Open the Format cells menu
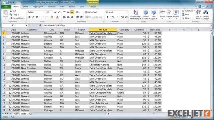 pos(176,14)
